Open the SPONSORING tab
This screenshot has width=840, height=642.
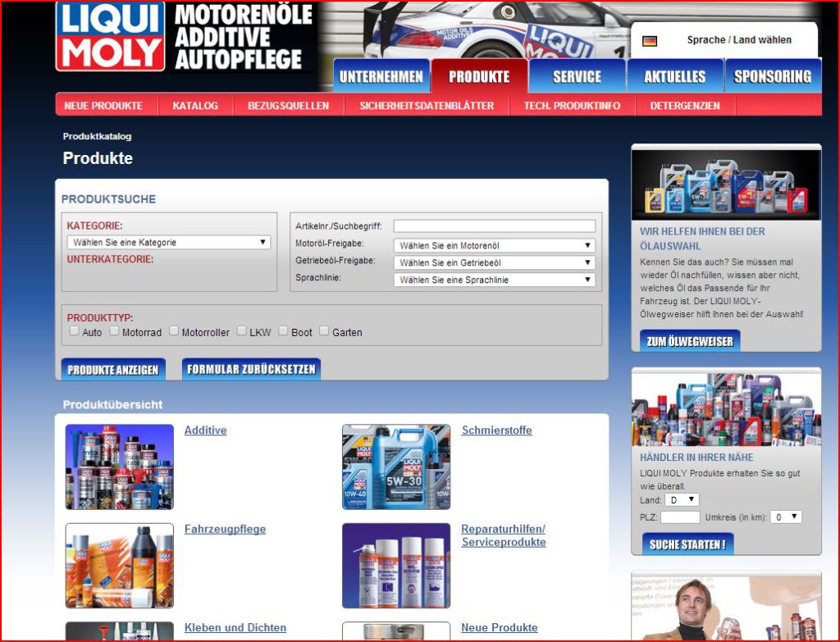click(x=773, y=76)
